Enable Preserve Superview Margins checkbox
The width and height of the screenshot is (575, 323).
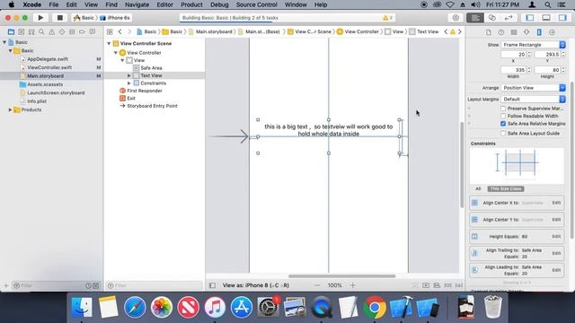pyautogui.click(x=503, y=109)
